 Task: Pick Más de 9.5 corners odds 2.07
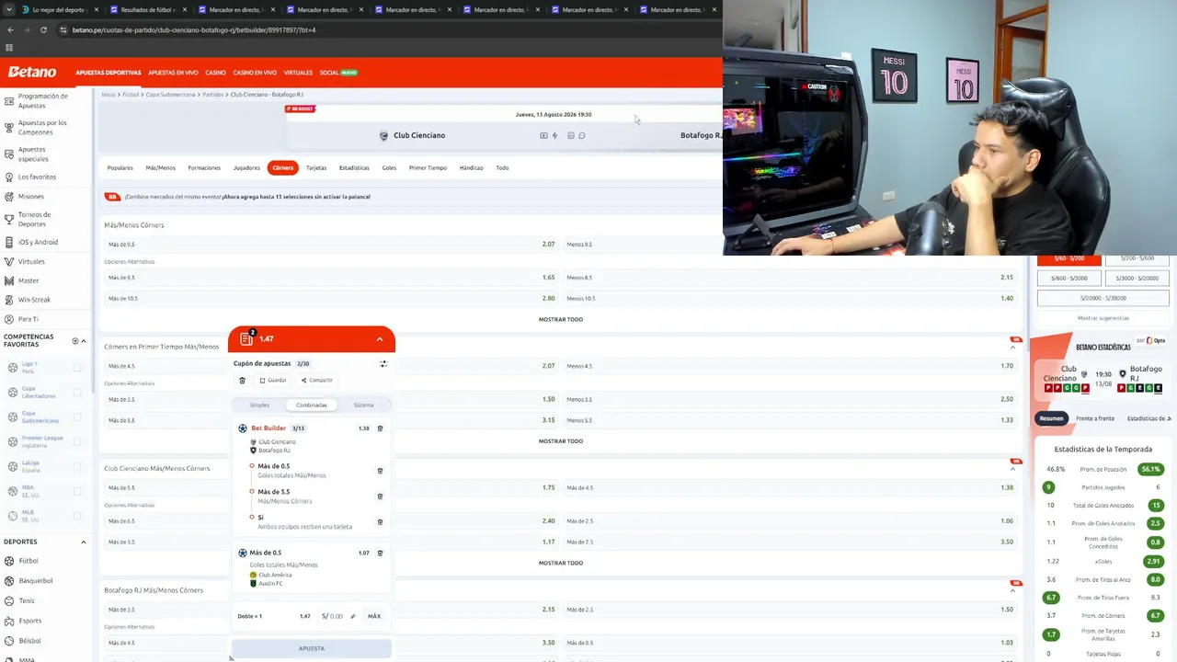click(332, 245)
